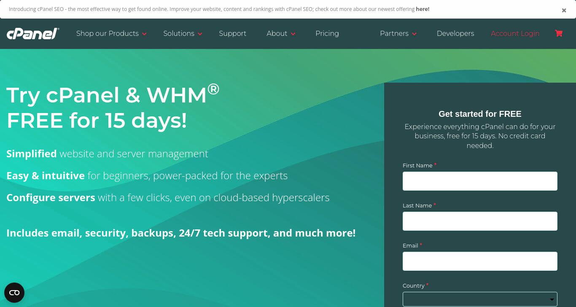Screen dimensions: 576x307
Task: Focus the Last Name field
Action: (480, 221)
